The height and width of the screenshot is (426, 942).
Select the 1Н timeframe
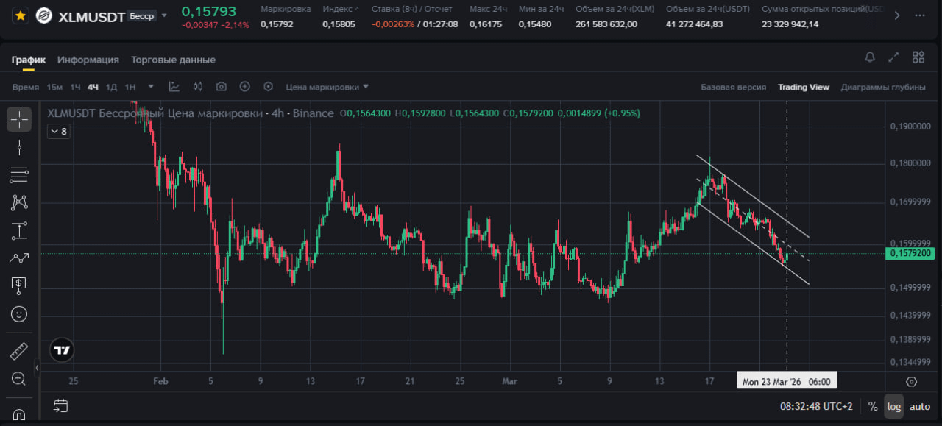(130, 87)
